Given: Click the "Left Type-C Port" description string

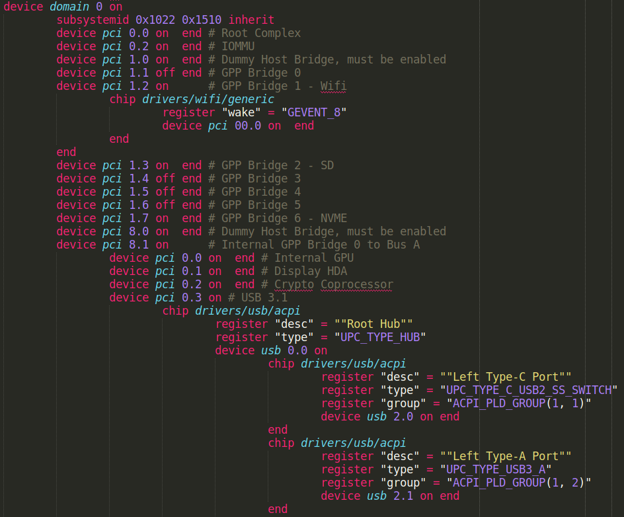Looking at the screenshot, I should tap(506, 377).
